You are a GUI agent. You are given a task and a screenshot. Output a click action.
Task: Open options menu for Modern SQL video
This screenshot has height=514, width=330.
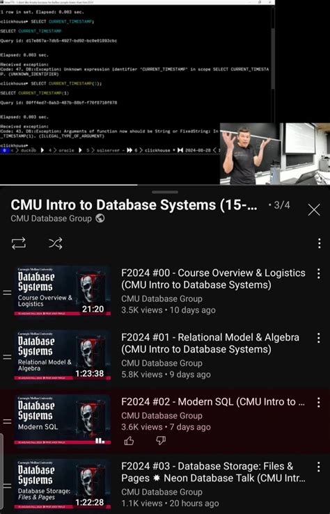pyautogui.click(x=319, y=402)
